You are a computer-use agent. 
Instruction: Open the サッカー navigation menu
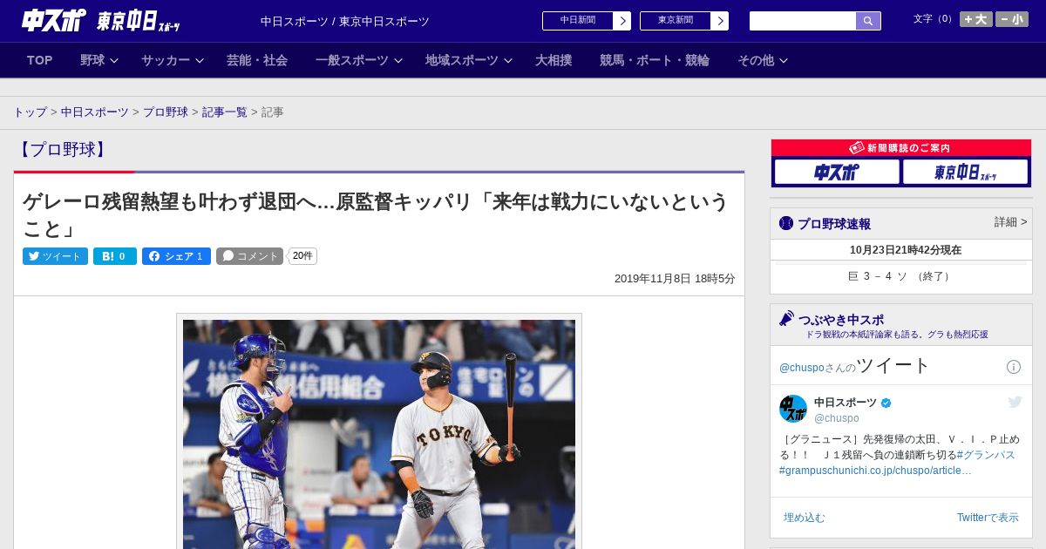[x=166, y=60]
